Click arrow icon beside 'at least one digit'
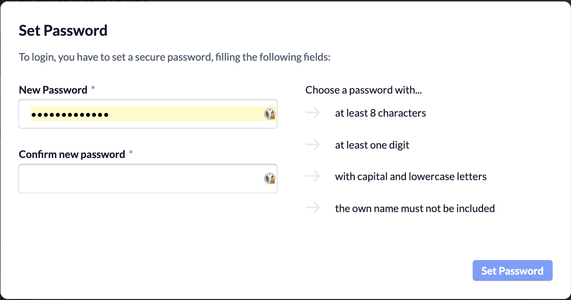 [x=313, y=145]
